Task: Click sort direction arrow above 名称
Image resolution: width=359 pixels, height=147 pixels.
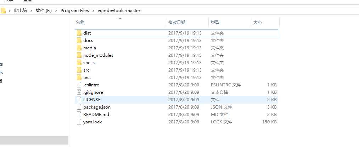Action: tap(120, 18)
